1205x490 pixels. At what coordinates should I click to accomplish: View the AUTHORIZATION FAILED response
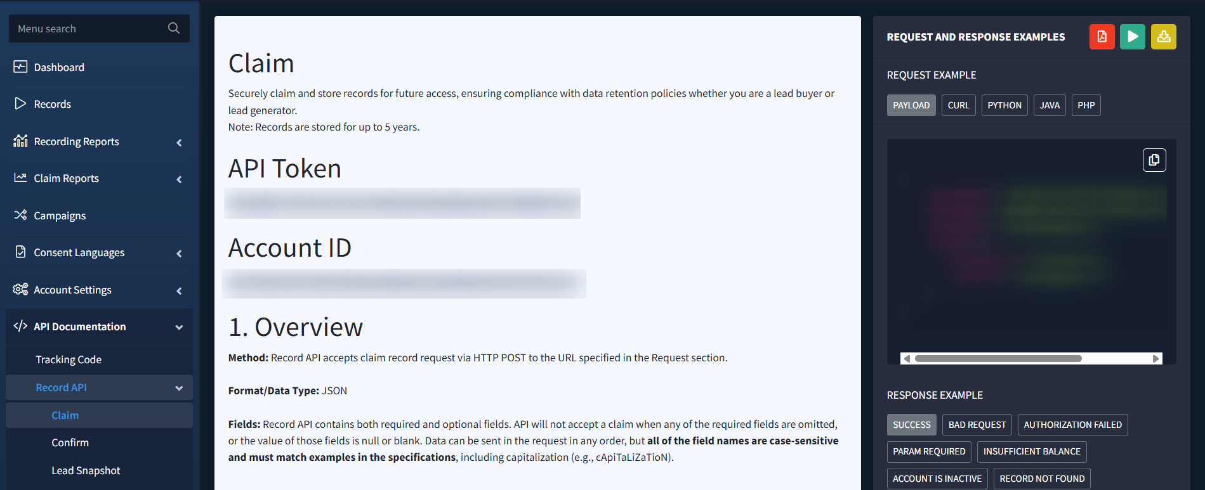coord(1072,425)
